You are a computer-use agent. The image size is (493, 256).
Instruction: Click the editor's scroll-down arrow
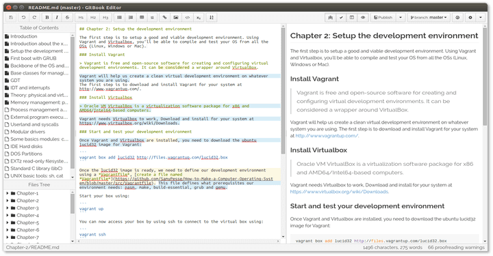283,237
